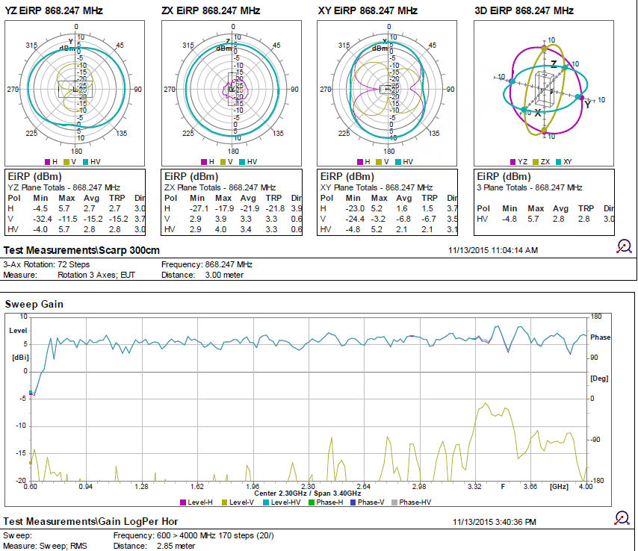The width and height of the screenshot is (638, 551).
Task: Click '3 Plane Totals - 868.247 MHz' subtitle
Action: (x=530, y=187)
